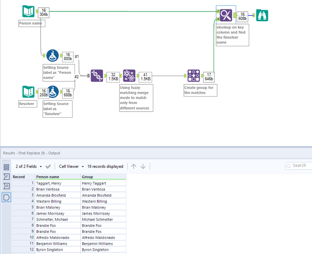The image size is (312, 254).
Task: Click the 17 646b output count badge
Action: coord(209,77)
